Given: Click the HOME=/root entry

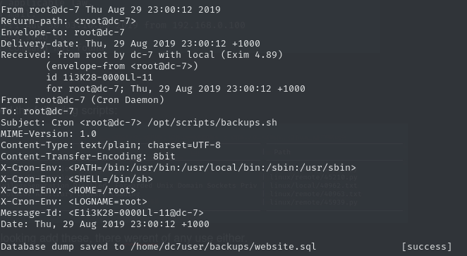Looking at the screenshot, I should 102,190.
